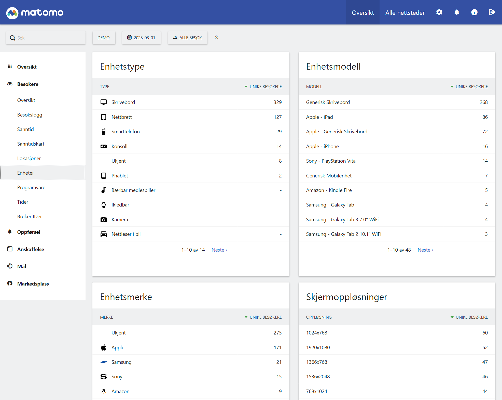Open the notifications bell icon

coord(457,12)
